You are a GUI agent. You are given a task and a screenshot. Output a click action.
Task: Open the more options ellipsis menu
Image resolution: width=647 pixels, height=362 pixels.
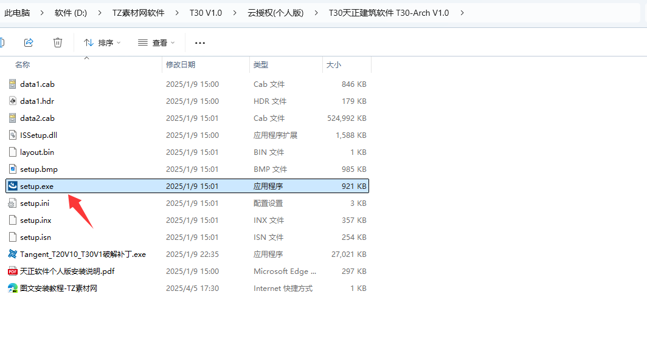coord(199,43)
